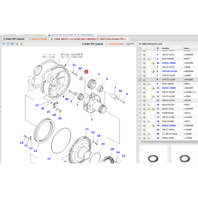This screenshot has width=198, height=198.
Task: Add CARRIER row 3 to cart icon
Action: pyautogui.click(x=144, y=54)
